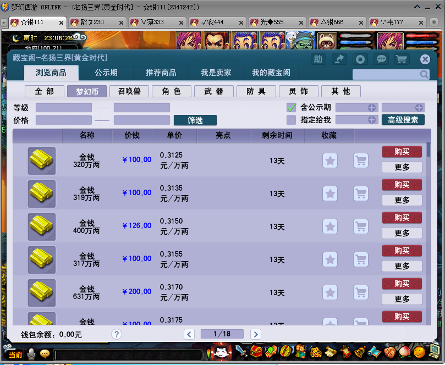Add 319万两 listing to cart
This screenshot has width=445, height=365.
tap(361, 193)
